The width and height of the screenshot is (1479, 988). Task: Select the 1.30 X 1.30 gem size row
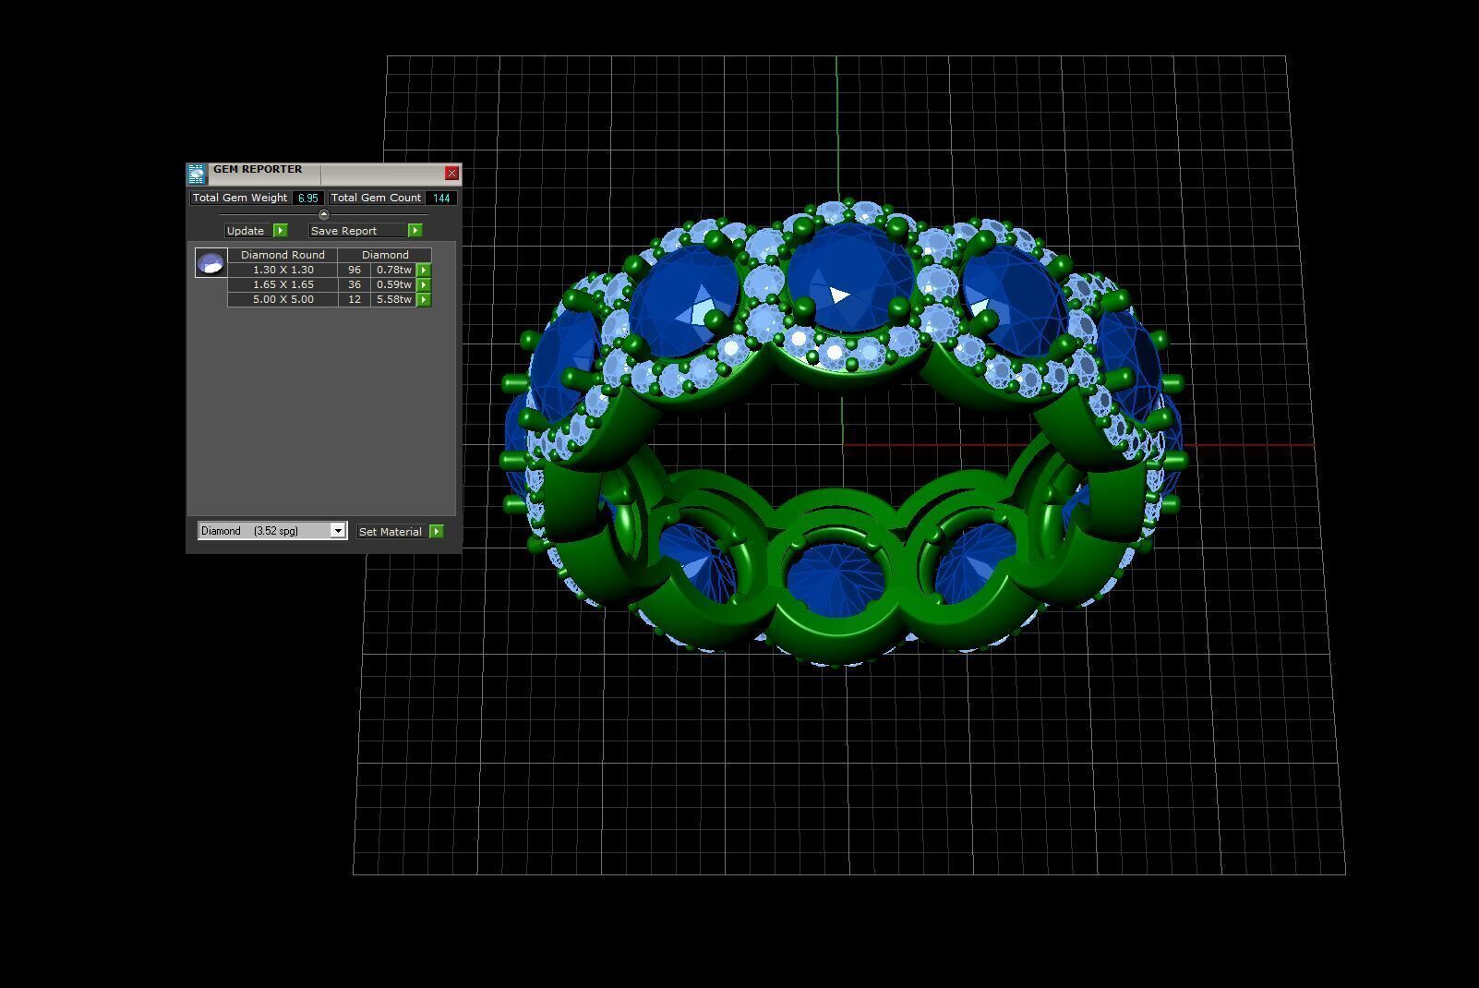point(330,270)
